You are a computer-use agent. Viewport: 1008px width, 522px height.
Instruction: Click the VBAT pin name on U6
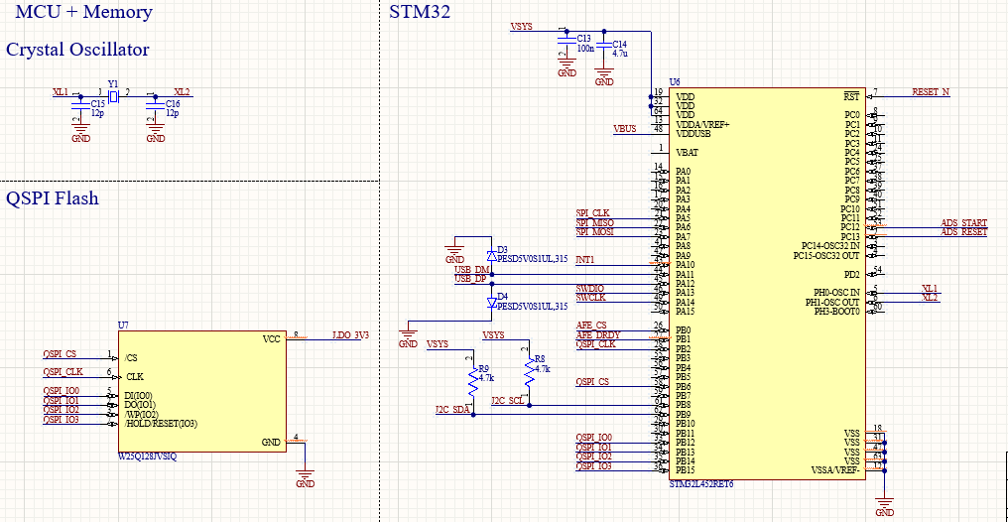[x=688, y=153]
